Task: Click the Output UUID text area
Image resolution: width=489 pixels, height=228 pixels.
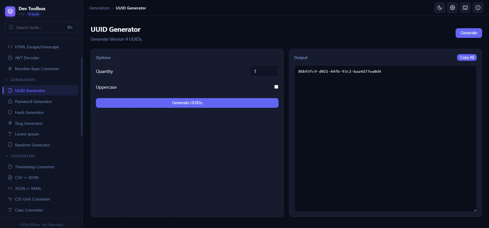Action: (385, 139)
